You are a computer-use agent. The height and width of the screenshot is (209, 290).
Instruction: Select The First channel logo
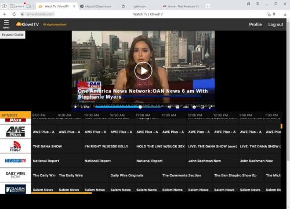pyautogui.click(x=16, y=146)
